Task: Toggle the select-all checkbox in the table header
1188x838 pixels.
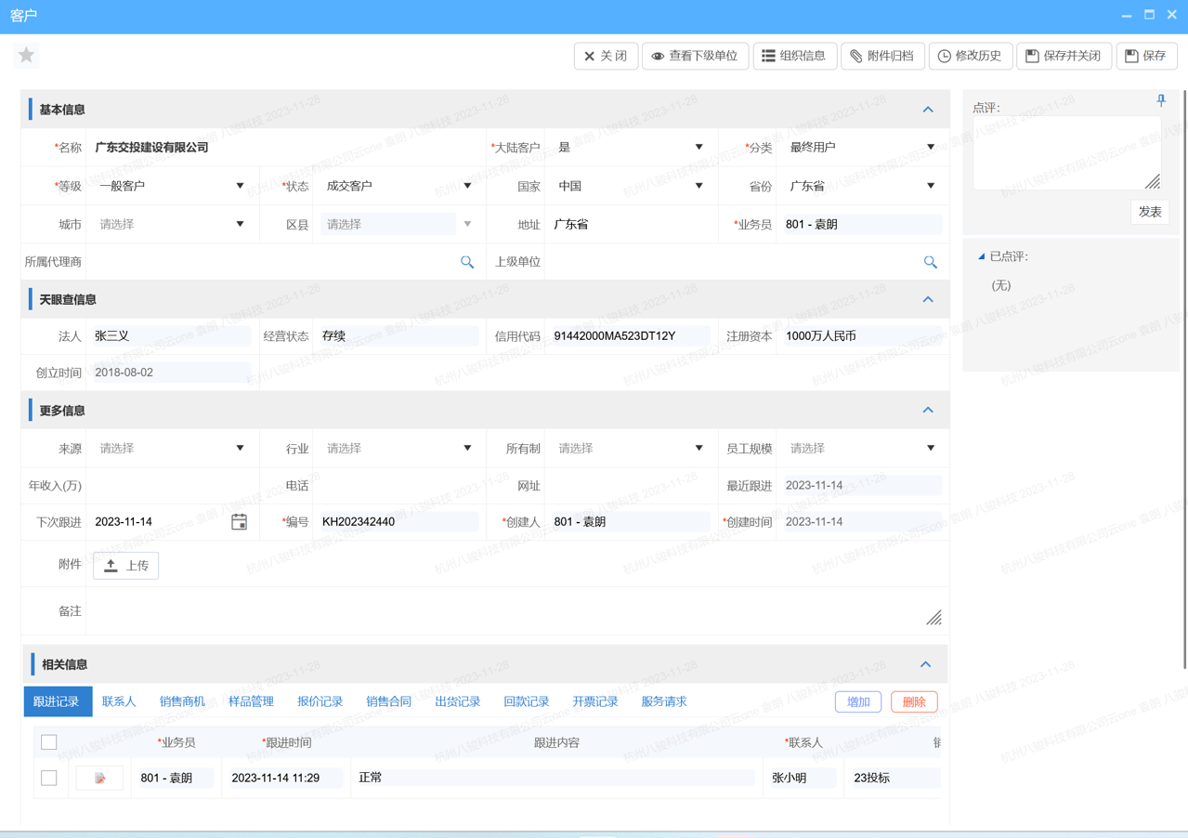Action: (49, 742)
